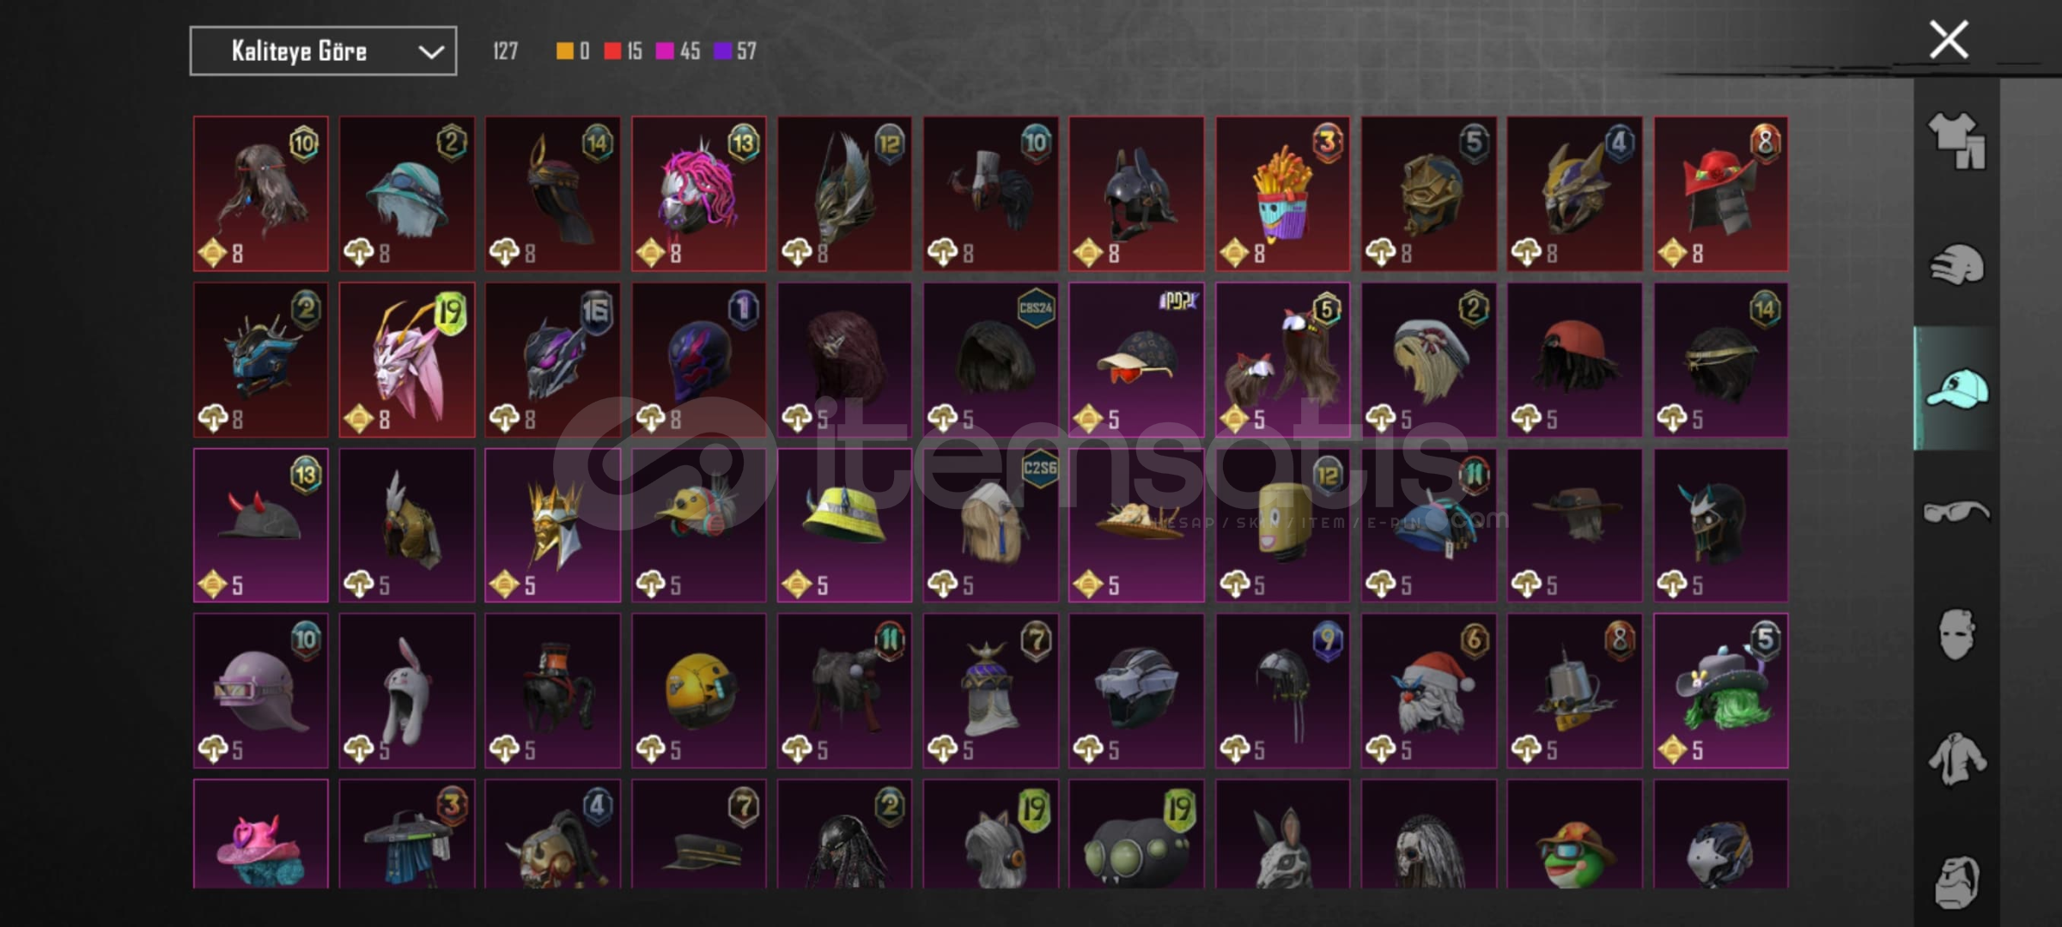This screenshot has height=927, width=2062.
Task: Select the face category at sidebar bottom
Action: pyautogui.click(x=1957, y=881)
